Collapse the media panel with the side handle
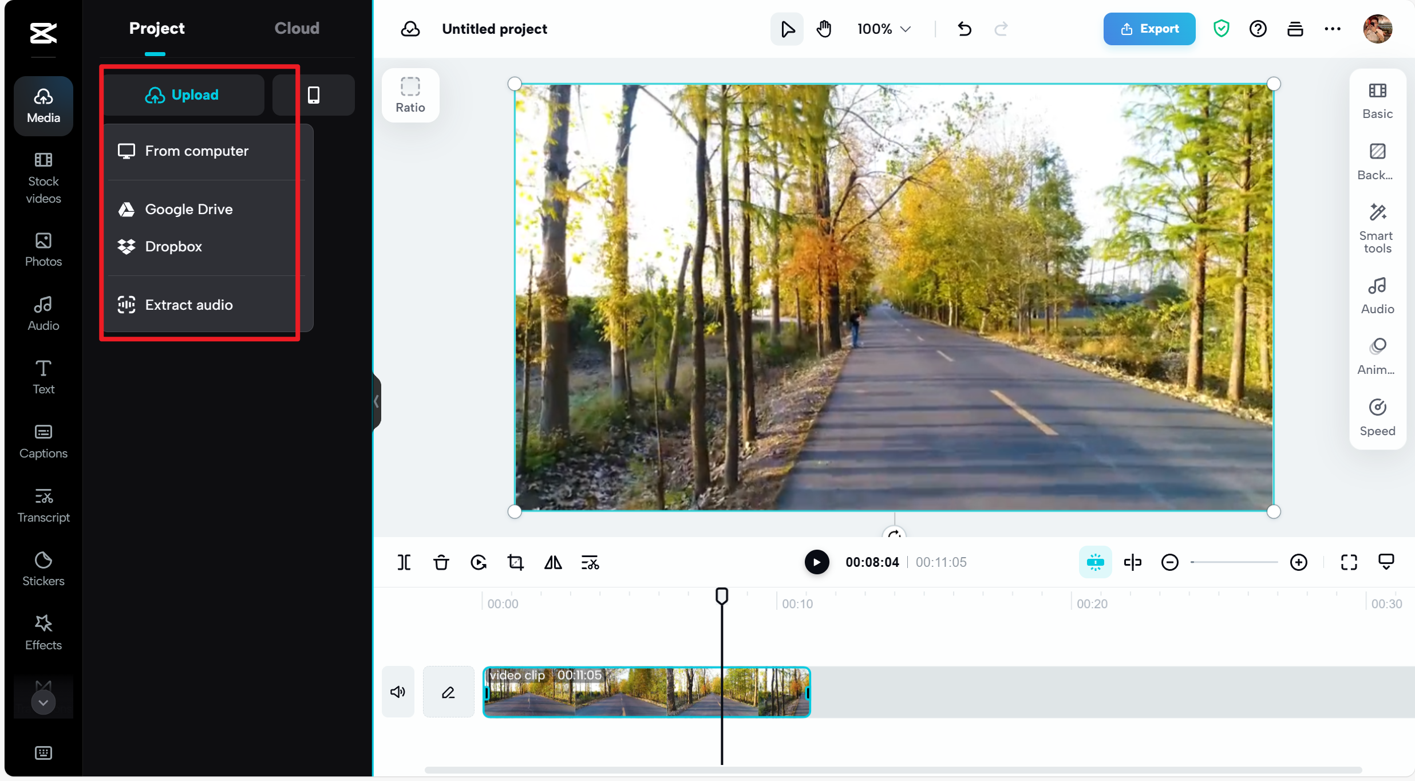This screenshot has width=1415, height=781. (376, 401)
